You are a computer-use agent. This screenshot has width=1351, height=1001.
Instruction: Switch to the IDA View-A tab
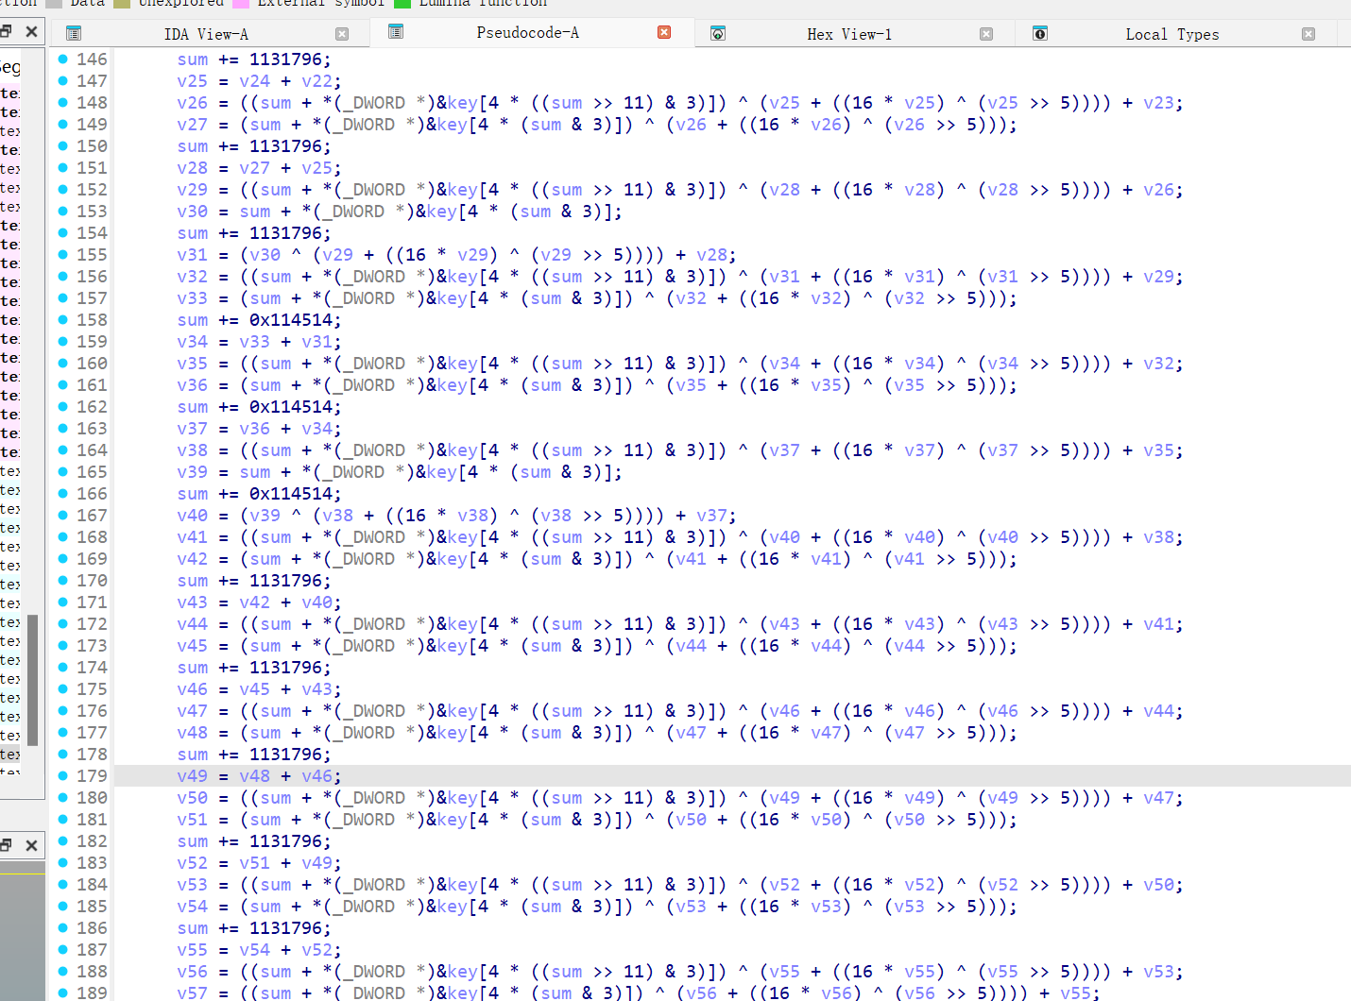tap(206, 34)
